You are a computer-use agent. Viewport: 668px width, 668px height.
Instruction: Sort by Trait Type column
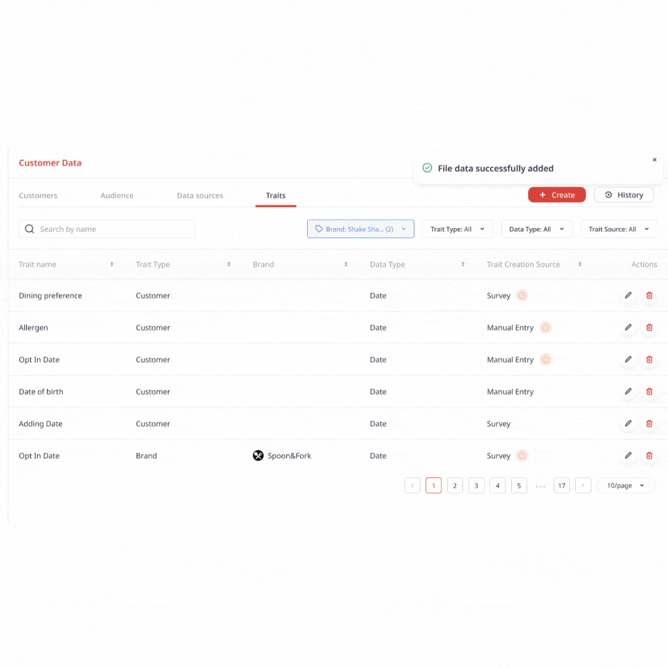229,264
